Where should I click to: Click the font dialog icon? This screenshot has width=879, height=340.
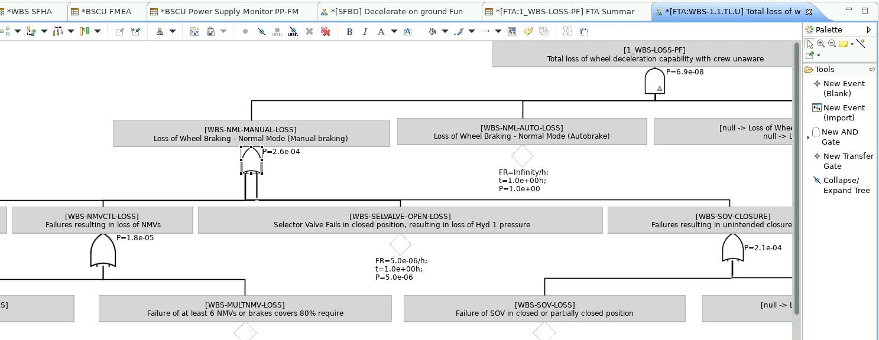408,31
